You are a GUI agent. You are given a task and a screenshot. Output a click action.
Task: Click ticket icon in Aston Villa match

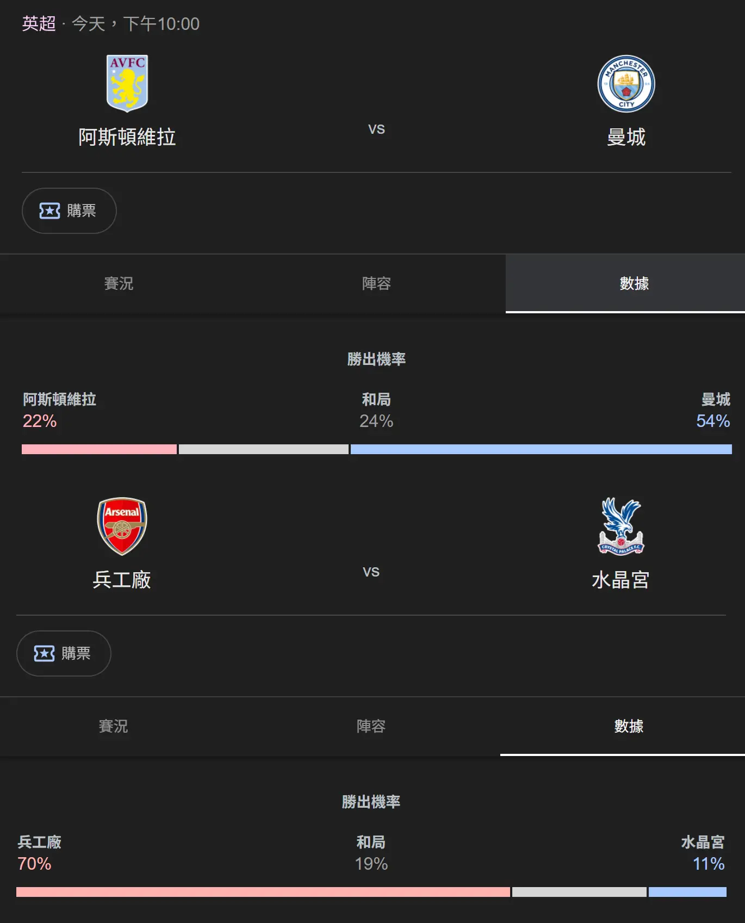[49, 210]
